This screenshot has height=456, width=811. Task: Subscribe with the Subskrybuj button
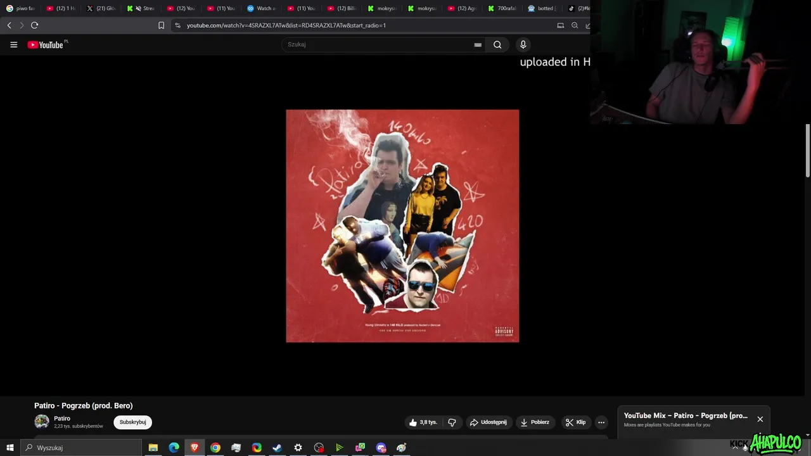tap(132, 422)
